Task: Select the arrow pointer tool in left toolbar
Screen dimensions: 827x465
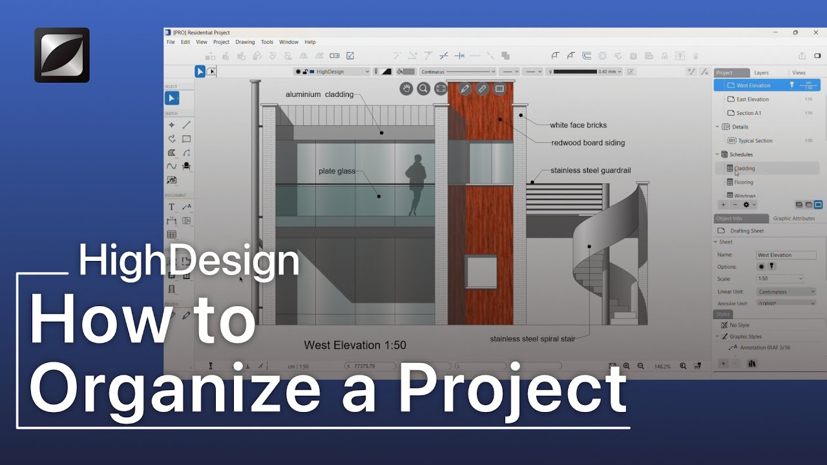Action: [171, 98]
